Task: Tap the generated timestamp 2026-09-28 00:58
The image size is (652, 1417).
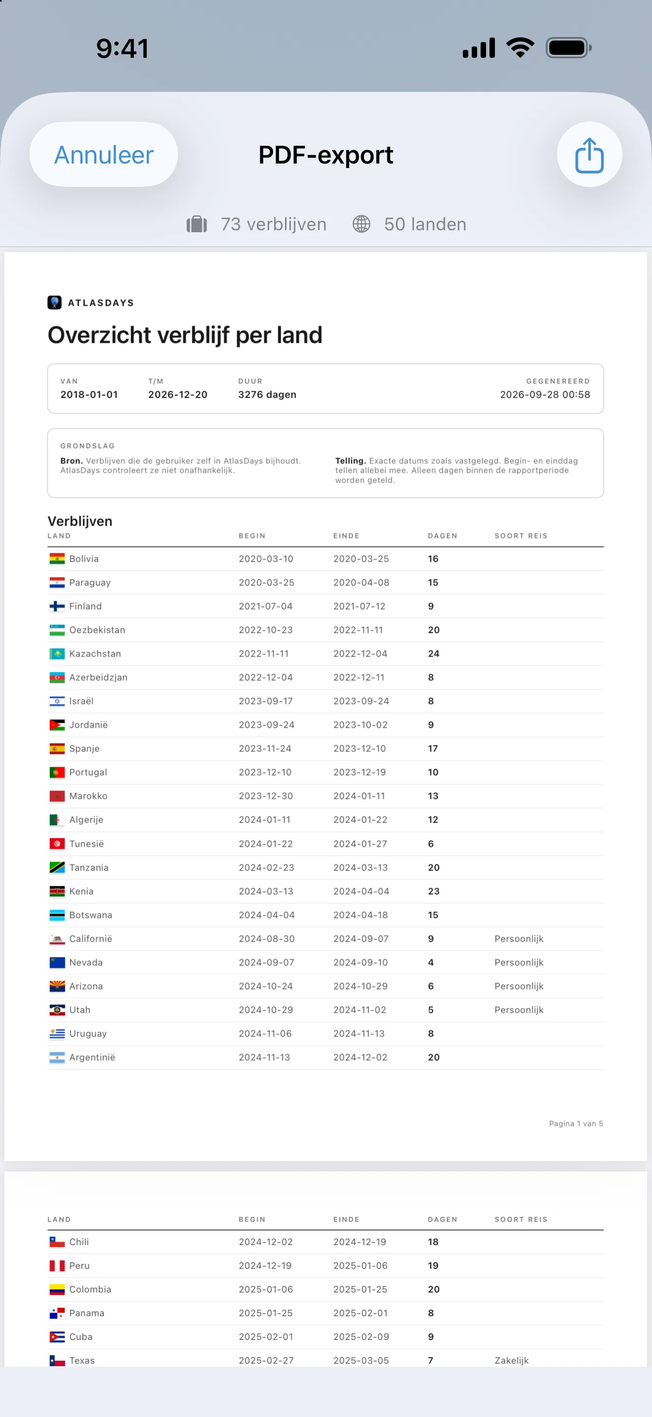Action: [x=545, y=395]
